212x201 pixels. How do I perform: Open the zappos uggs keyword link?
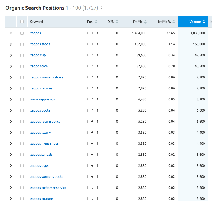39,166
